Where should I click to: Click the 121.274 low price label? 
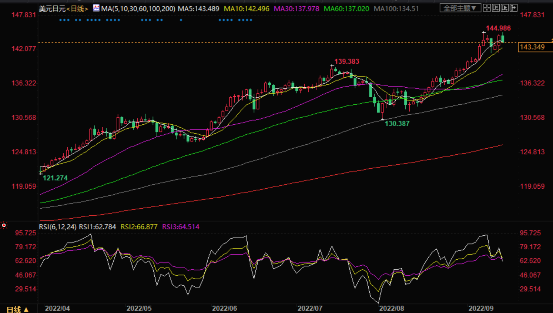pyautogui.click(x=55, y=178)
